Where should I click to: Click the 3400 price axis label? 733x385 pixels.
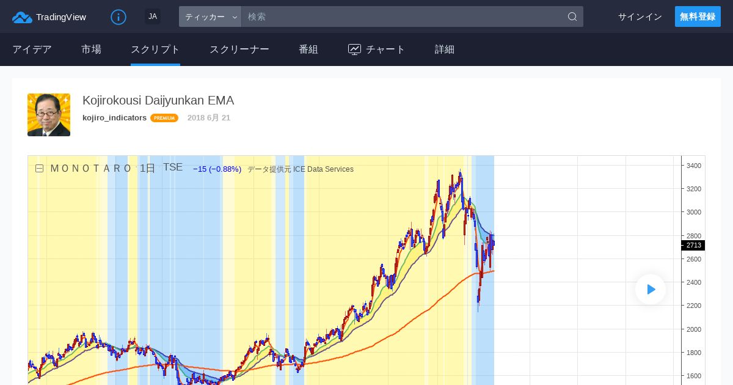(694, 166)
